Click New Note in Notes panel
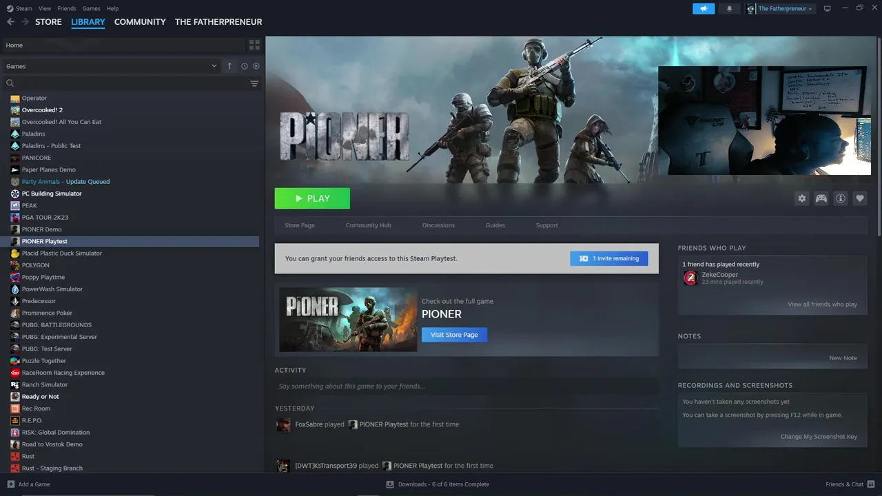882x496 pixels. 843,358
